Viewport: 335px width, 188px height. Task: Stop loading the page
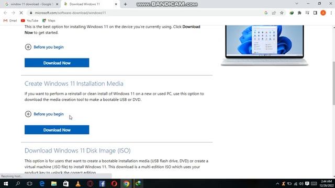(21, 13)
